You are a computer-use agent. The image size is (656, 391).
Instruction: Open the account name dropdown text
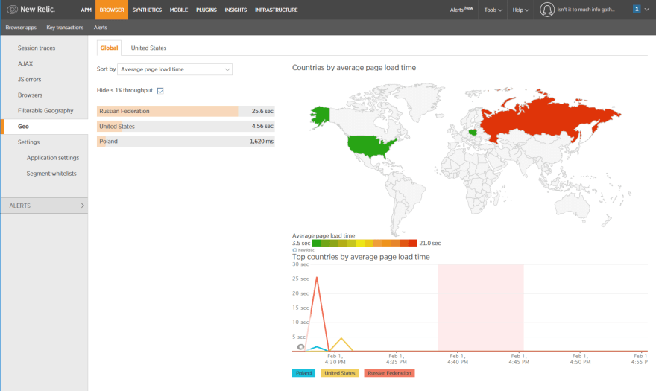[x=586, y=9]
